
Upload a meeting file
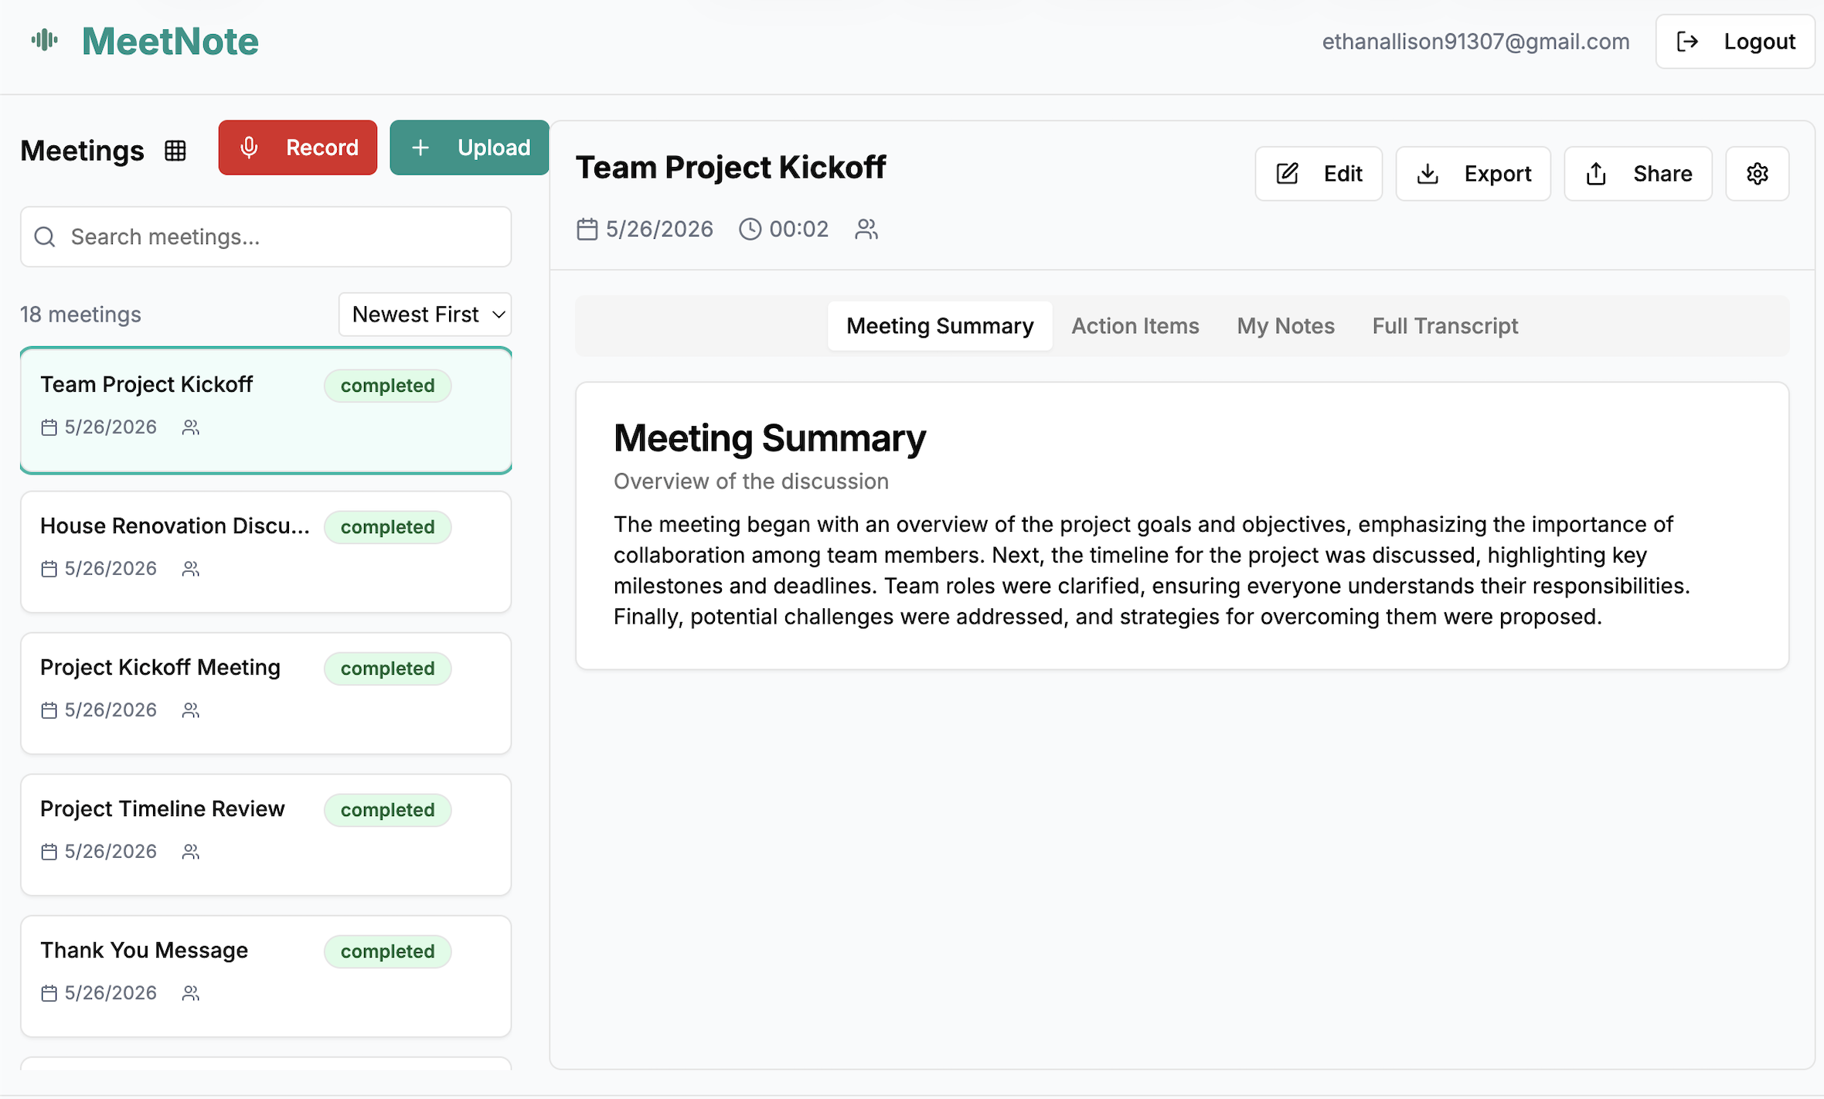pos(469,147)
